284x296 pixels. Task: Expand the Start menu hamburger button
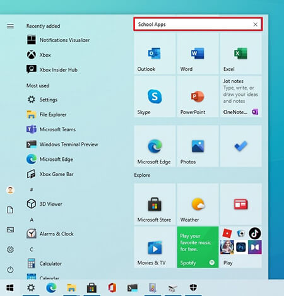pyautogui.click(x=10, y=26)
